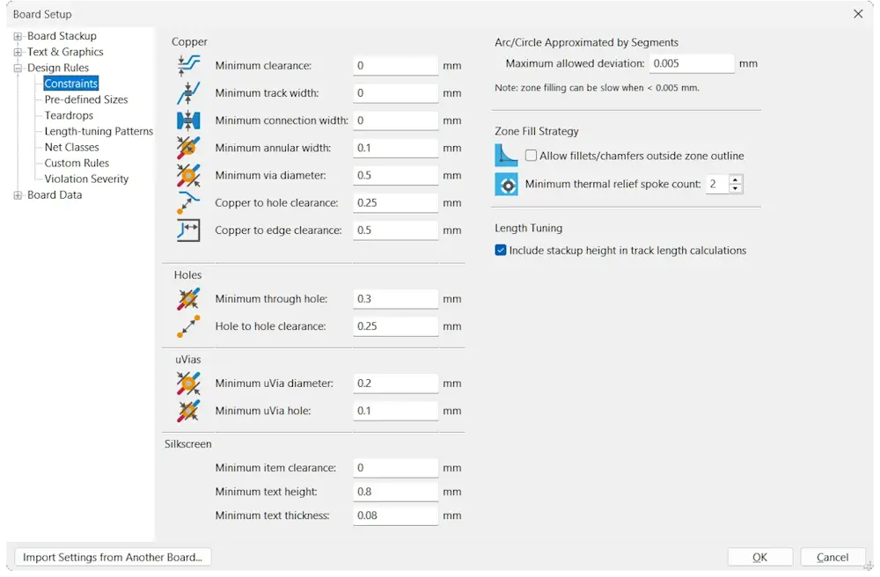Enable fillets/chamfers outside zone outline checkbox

(532, 156)
